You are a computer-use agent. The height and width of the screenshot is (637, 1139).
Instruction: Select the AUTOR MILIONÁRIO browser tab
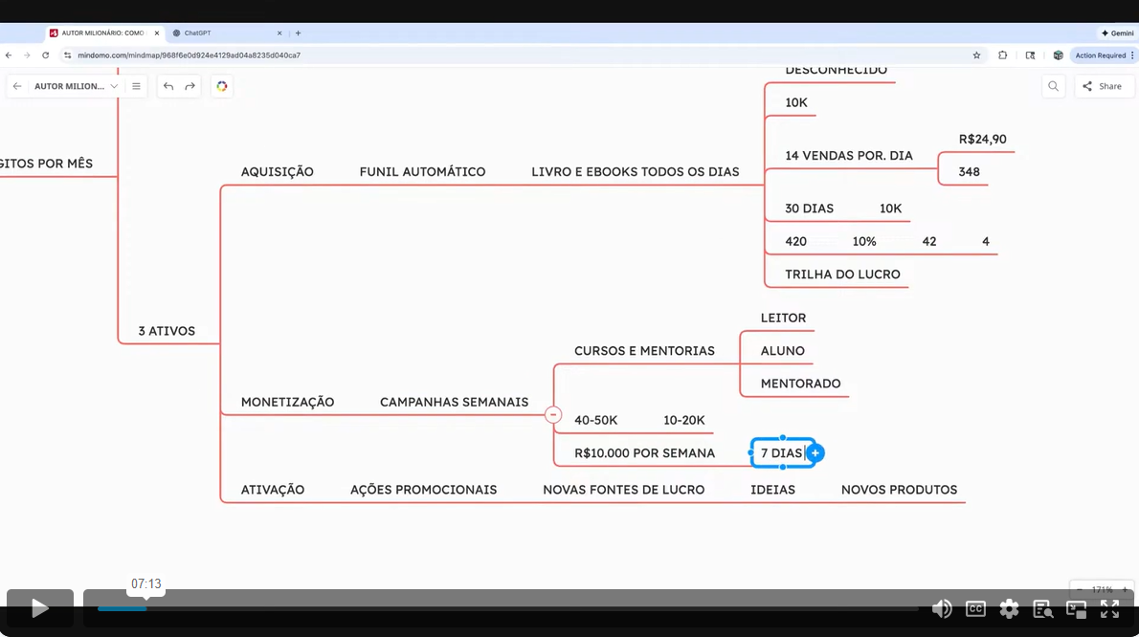(x=102, y=33)
